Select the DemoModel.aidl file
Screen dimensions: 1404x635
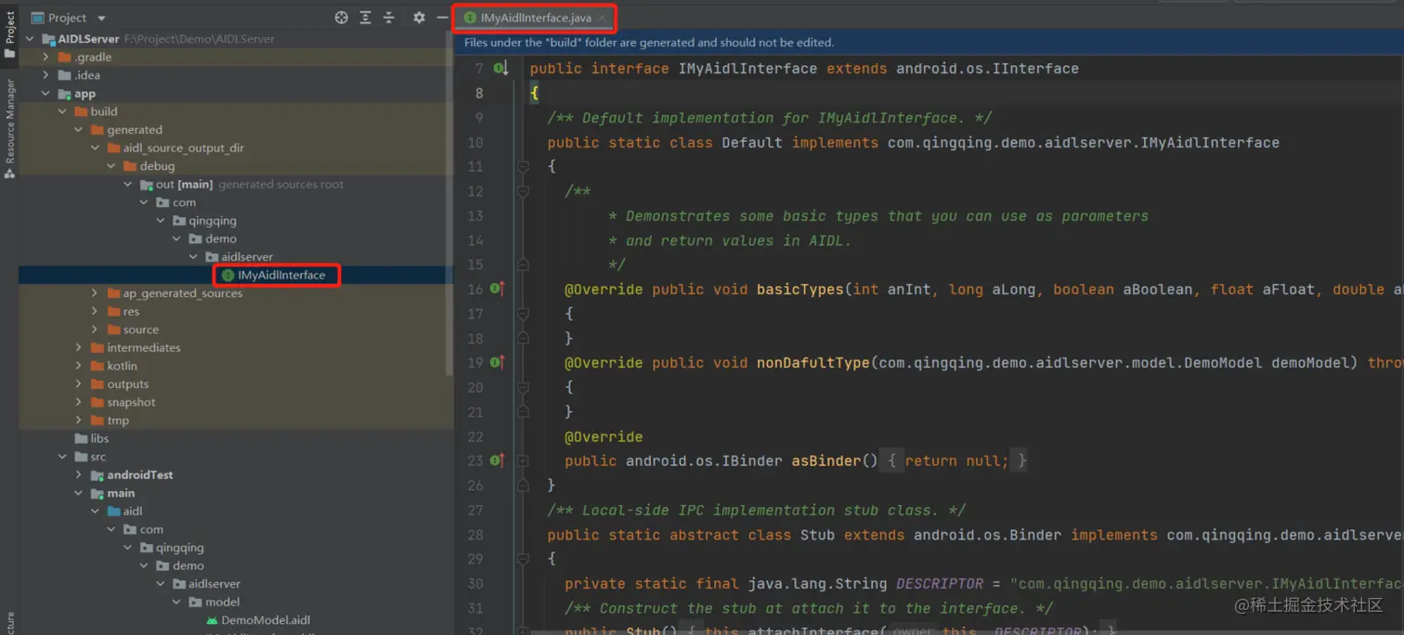(x=257, y=620)
